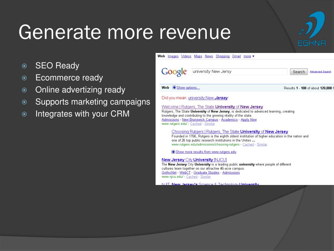Open the more dropdown in Google nav

249,56
